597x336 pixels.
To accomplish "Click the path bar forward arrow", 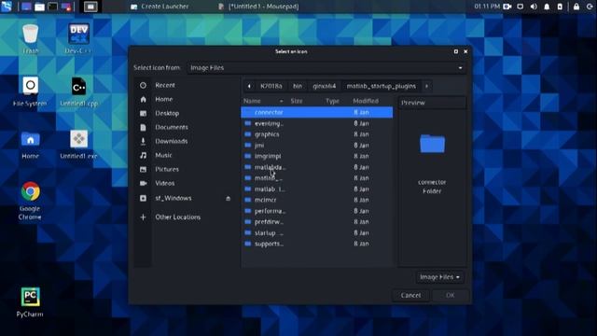I will click(x=426, y=86).
